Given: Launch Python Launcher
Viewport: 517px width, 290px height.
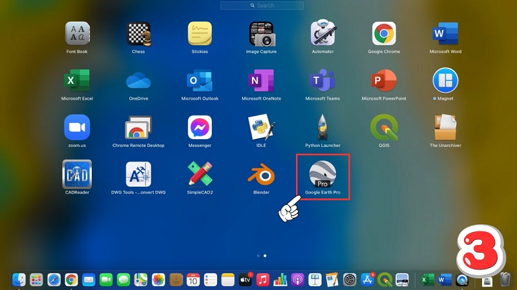Looking at the screenshot, I should 322,127.
